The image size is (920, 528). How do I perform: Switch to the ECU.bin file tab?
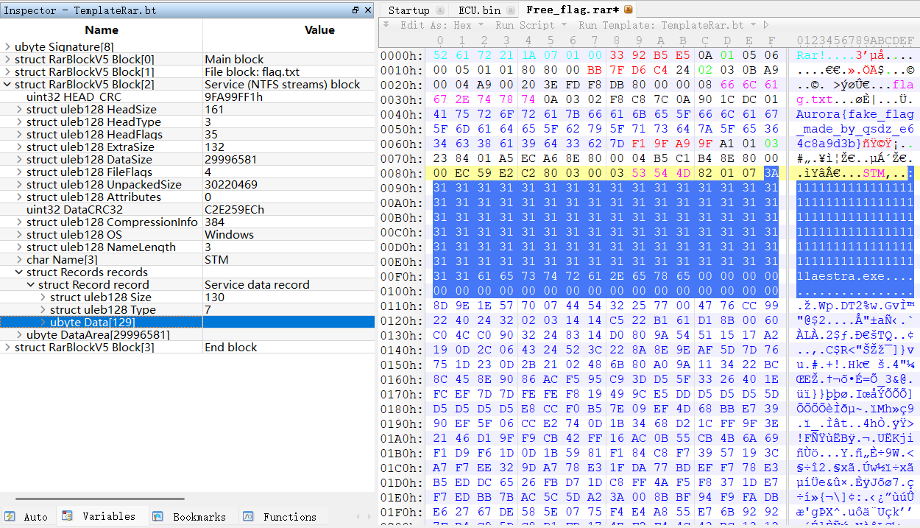point(479,10)
